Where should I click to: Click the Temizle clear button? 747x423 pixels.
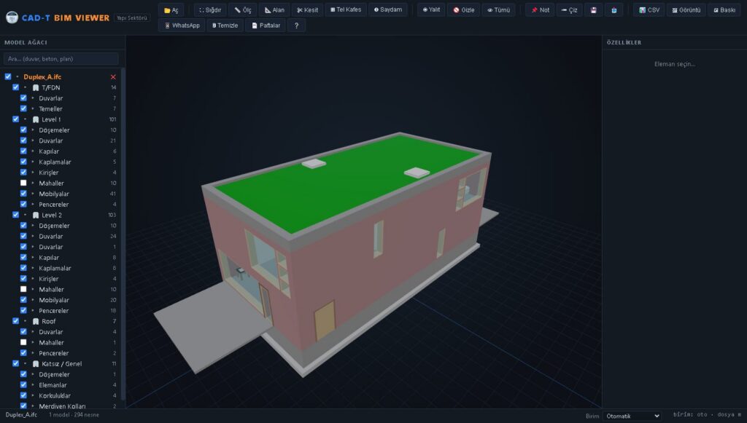click(225, 25)
